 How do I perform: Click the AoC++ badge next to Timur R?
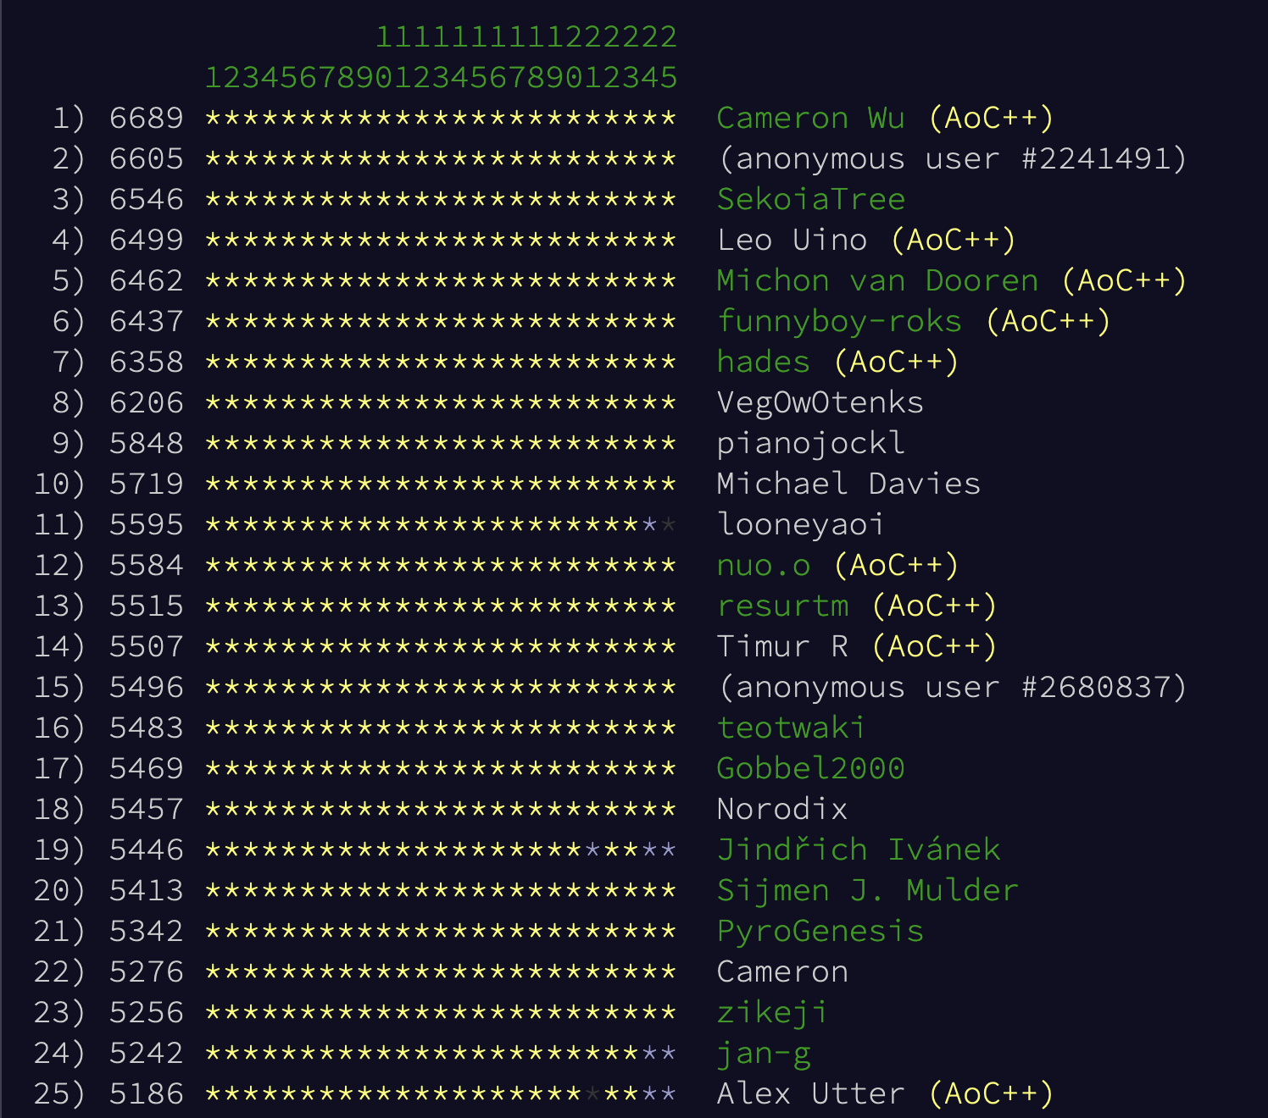tap(934, 646)
